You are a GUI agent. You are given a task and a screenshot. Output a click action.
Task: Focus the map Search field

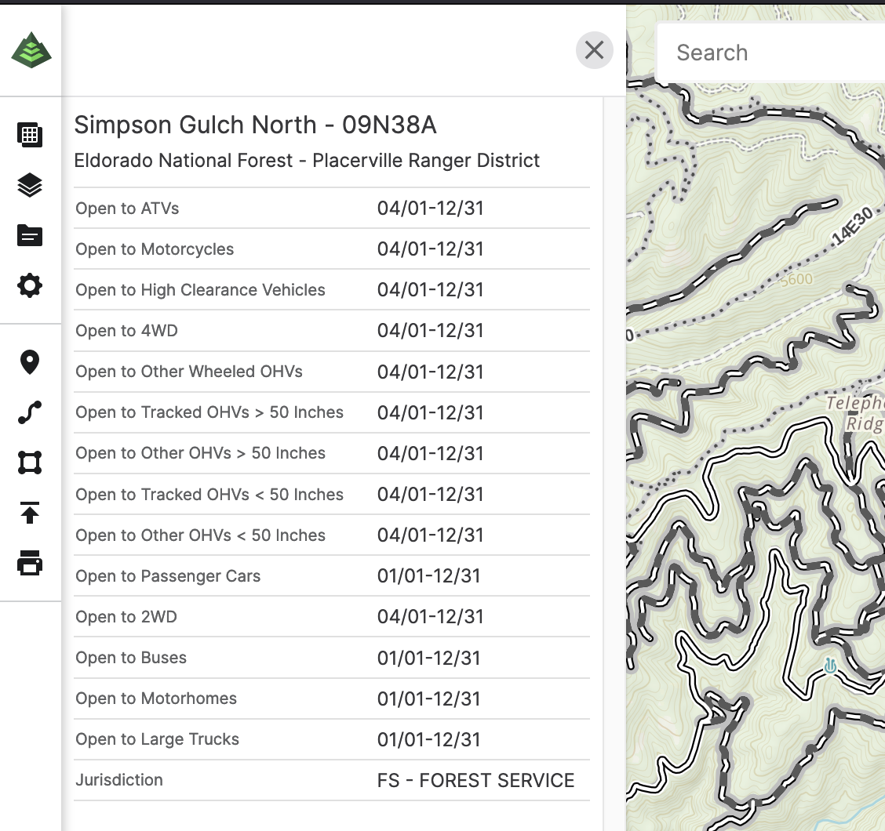coord(769,53)
